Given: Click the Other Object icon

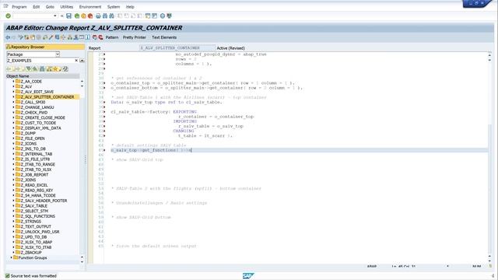Looking at the screenshot, I should [33, 37].
